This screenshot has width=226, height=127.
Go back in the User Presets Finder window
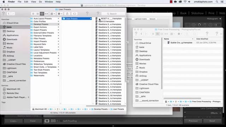8,14
